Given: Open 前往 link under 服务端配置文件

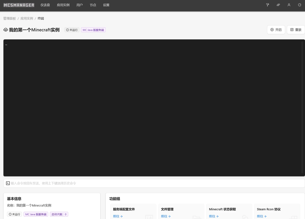Looking at the screenshot, I should (118, 216).
